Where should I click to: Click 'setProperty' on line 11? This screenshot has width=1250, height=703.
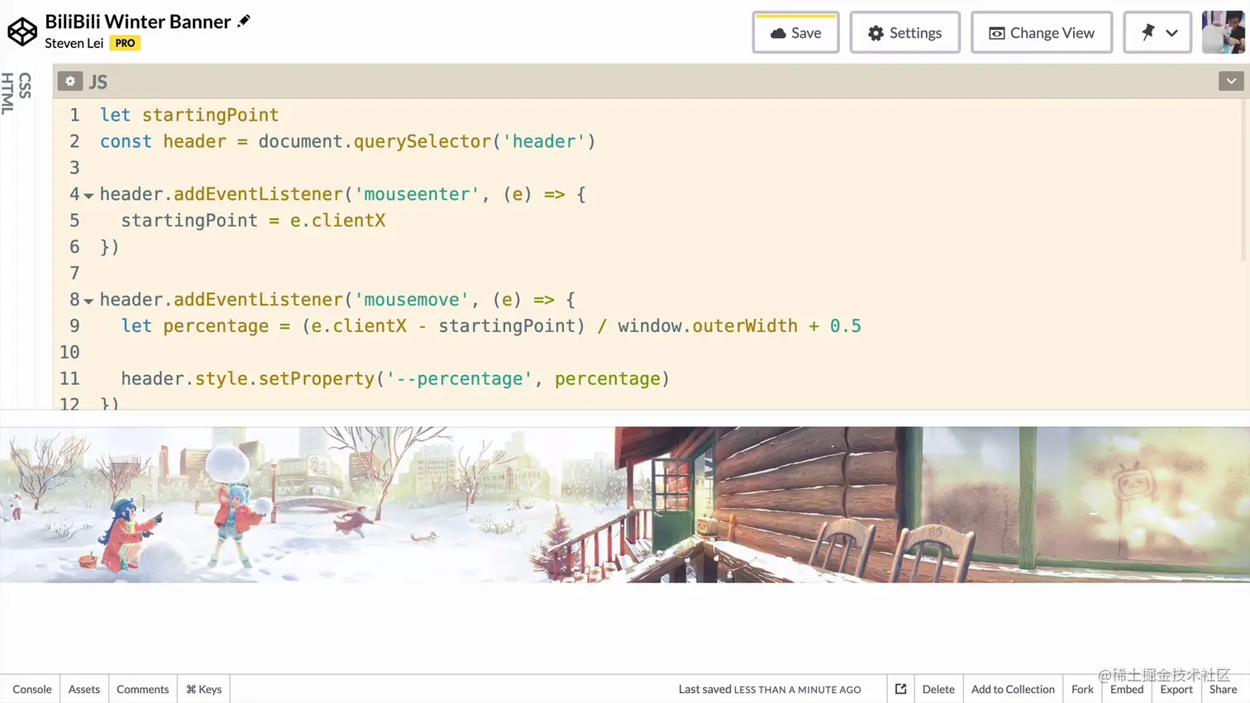(317, 378)
